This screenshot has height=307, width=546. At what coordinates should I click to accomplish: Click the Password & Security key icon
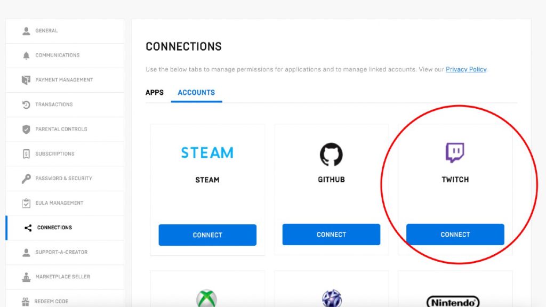tap(26, 179)
